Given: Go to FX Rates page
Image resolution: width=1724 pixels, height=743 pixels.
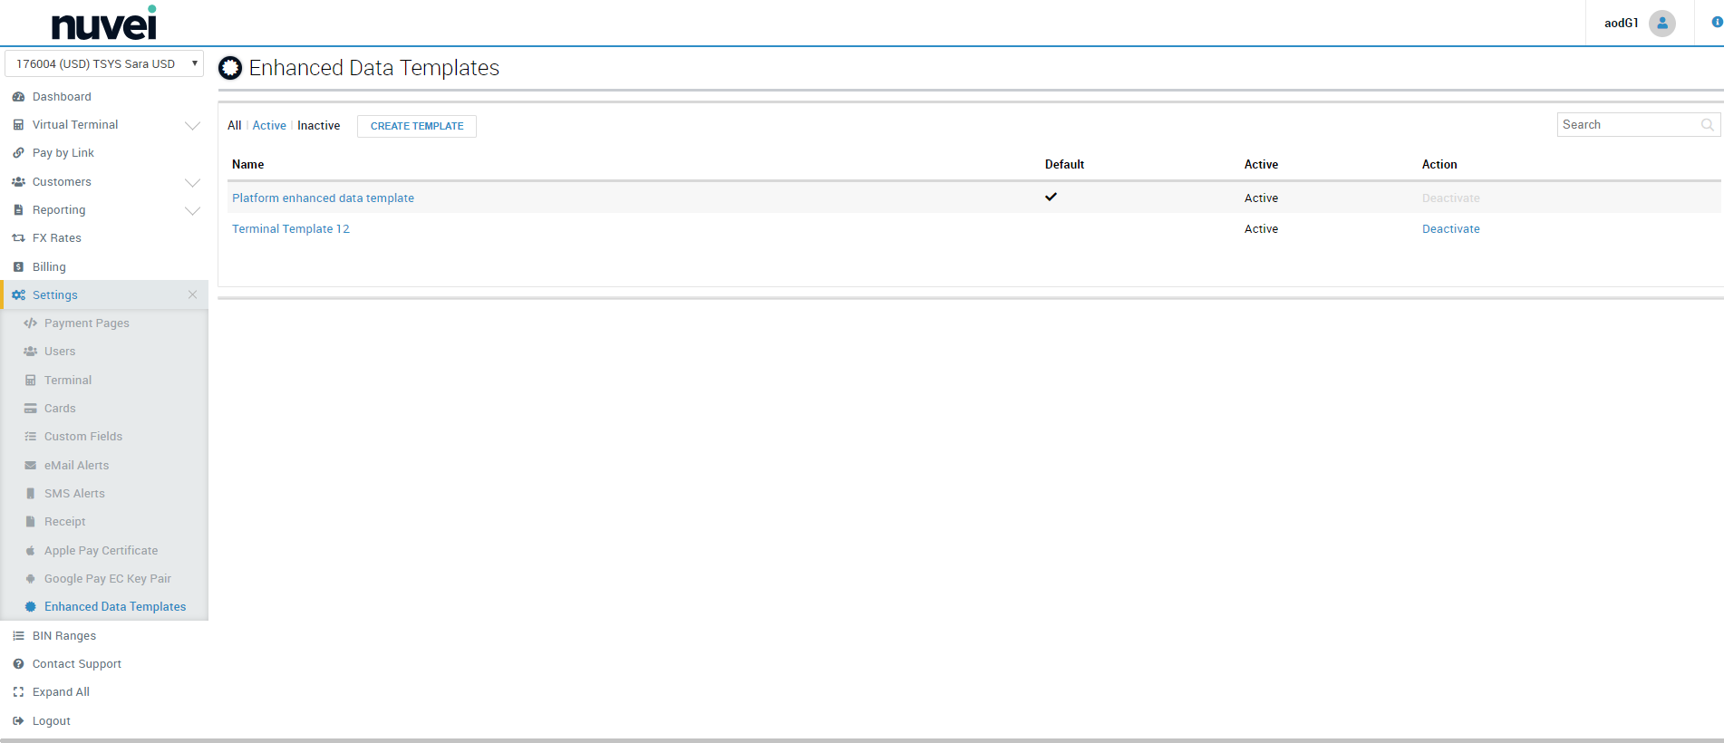Looking at the screenshot, I should [x=56, y=238].
